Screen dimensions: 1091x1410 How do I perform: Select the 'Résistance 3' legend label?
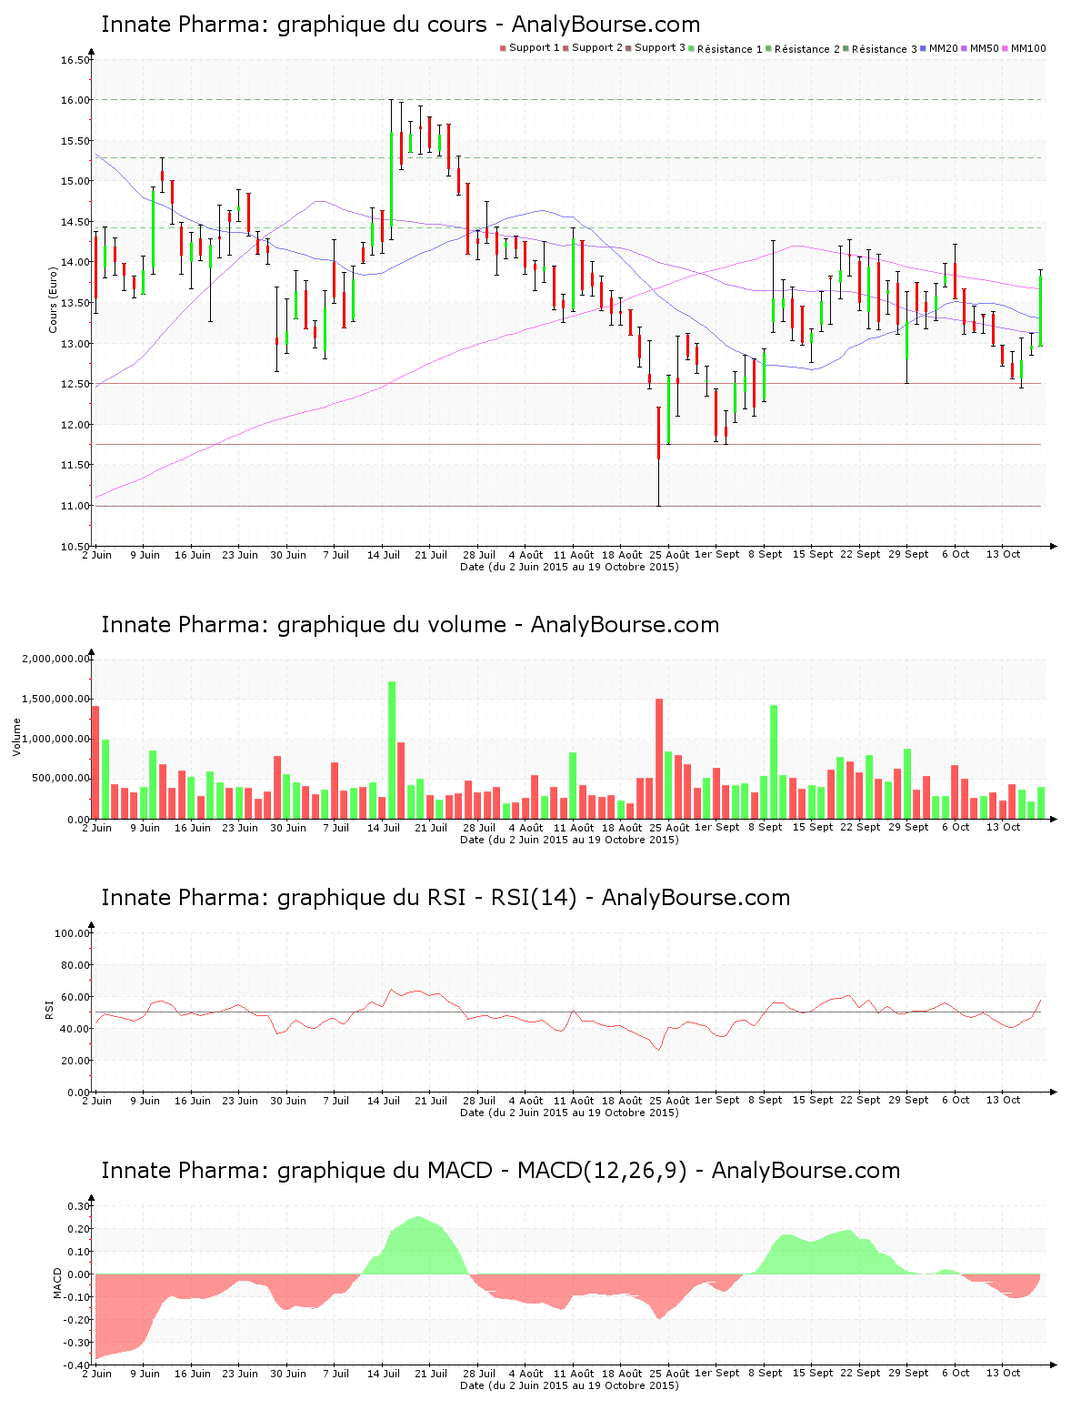[885, 49]
